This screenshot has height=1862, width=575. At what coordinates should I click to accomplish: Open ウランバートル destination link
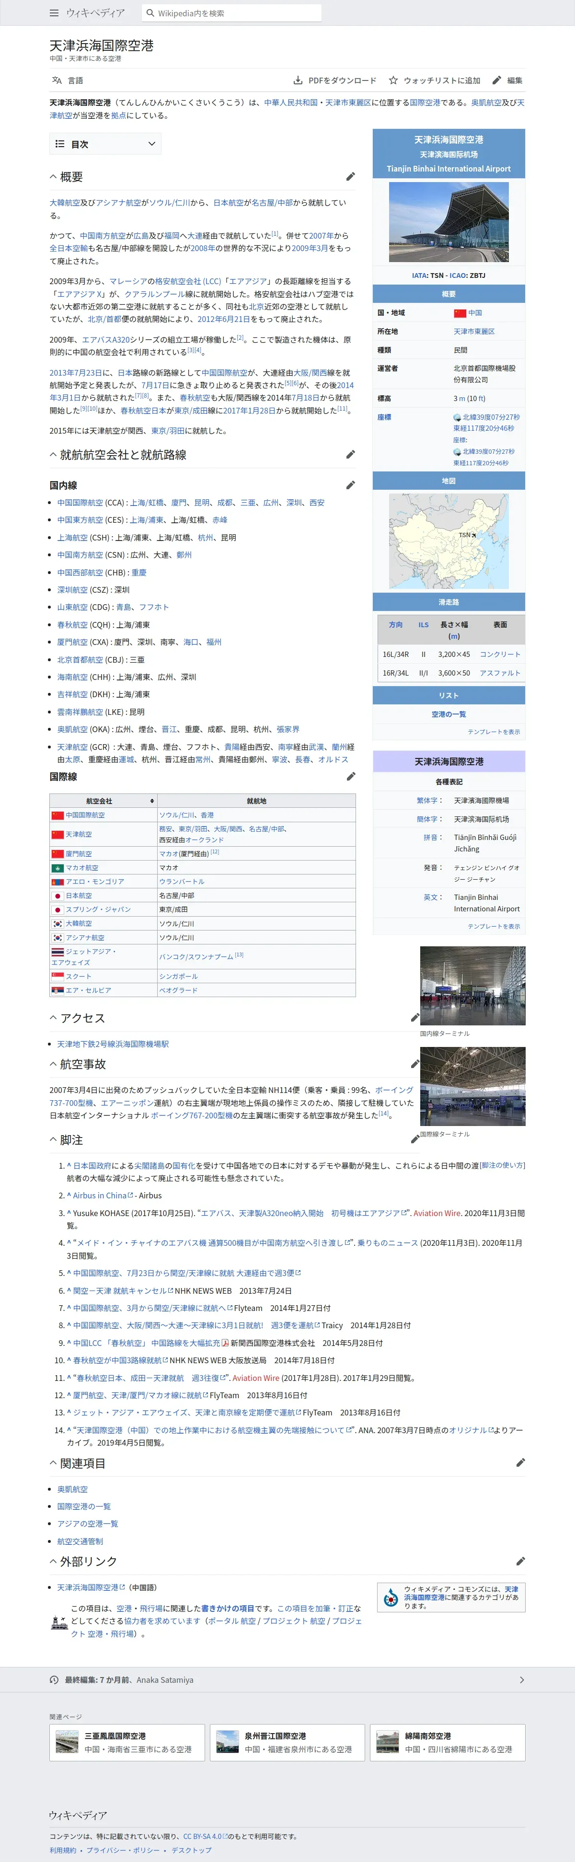point(182,882)
